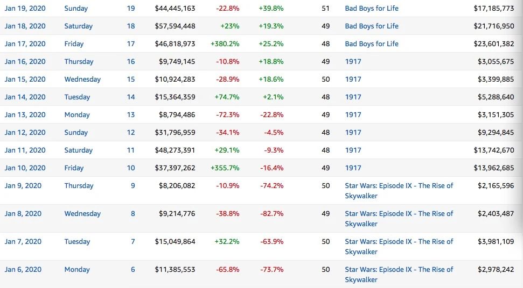Image resolution: width=523 pixels, height=288 pixels.
Task: Open the 1917 link in Jan 16 row
Action: pos(353,62)
